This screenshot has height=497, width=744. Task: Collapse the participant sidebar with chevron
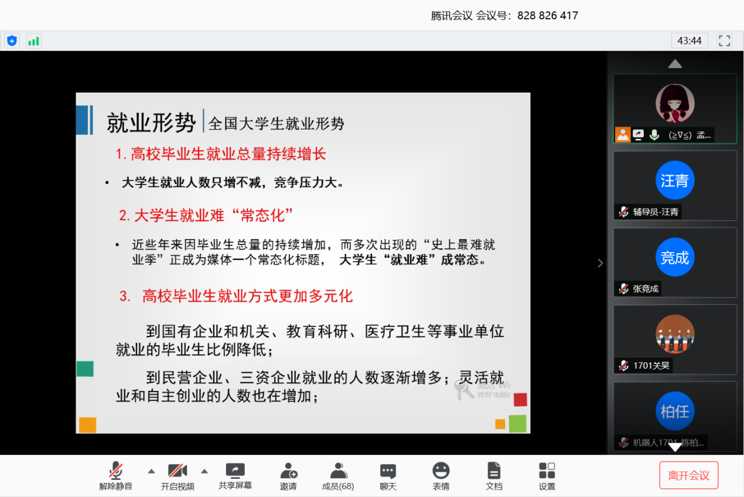click(x=600, y=263)
